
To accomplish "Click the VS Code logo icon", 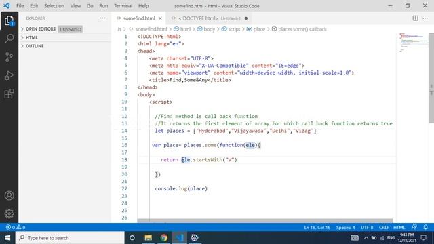I will [x=6, y=5].
